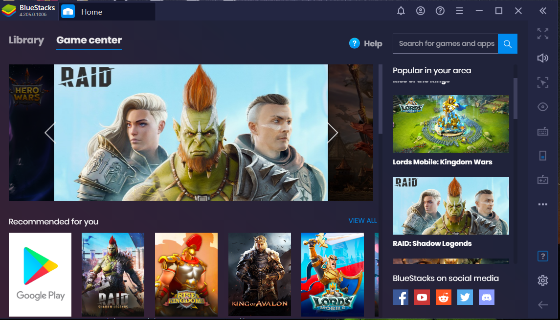Open the account profile icon
This screenshot has width=560, height=320.
pos(420,11)
